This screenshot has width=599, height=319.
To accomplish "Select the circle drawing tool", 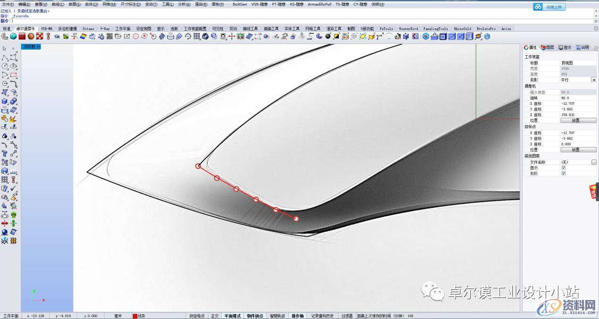I will (4, 66).
